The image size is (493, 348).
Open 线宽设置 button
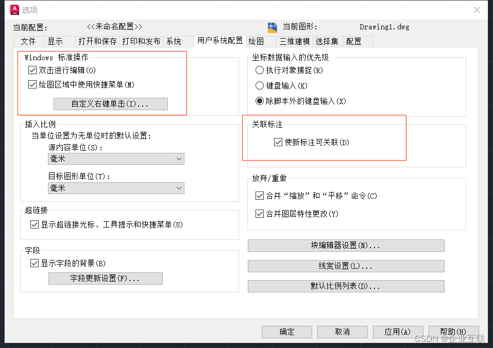click(x=346, y=266)
